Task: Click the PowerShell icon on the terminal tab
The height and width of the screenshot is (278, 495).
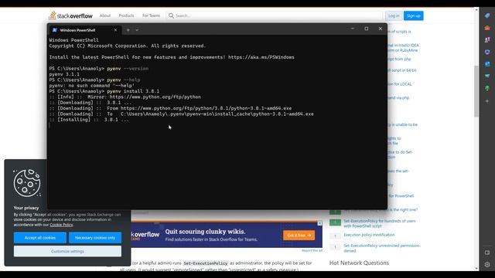Action: click(55, 30)
